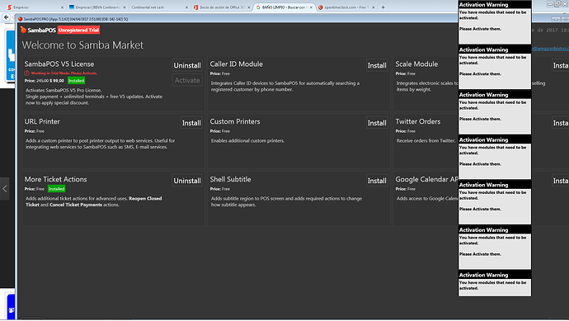Click the SambaPOS V5 License title

(x=59, y=64)
